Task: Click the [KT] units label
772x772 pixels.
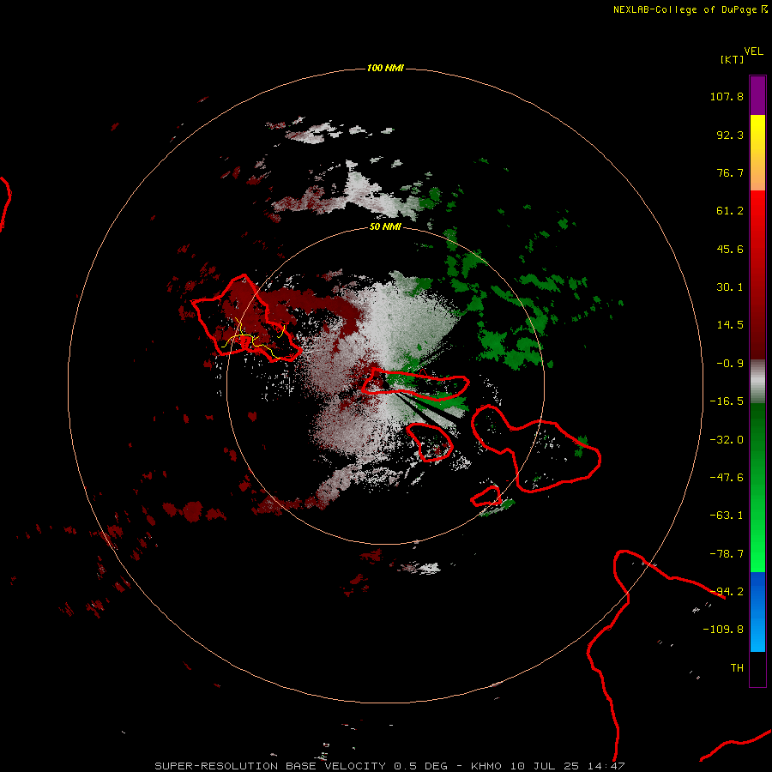Action: 732,59
